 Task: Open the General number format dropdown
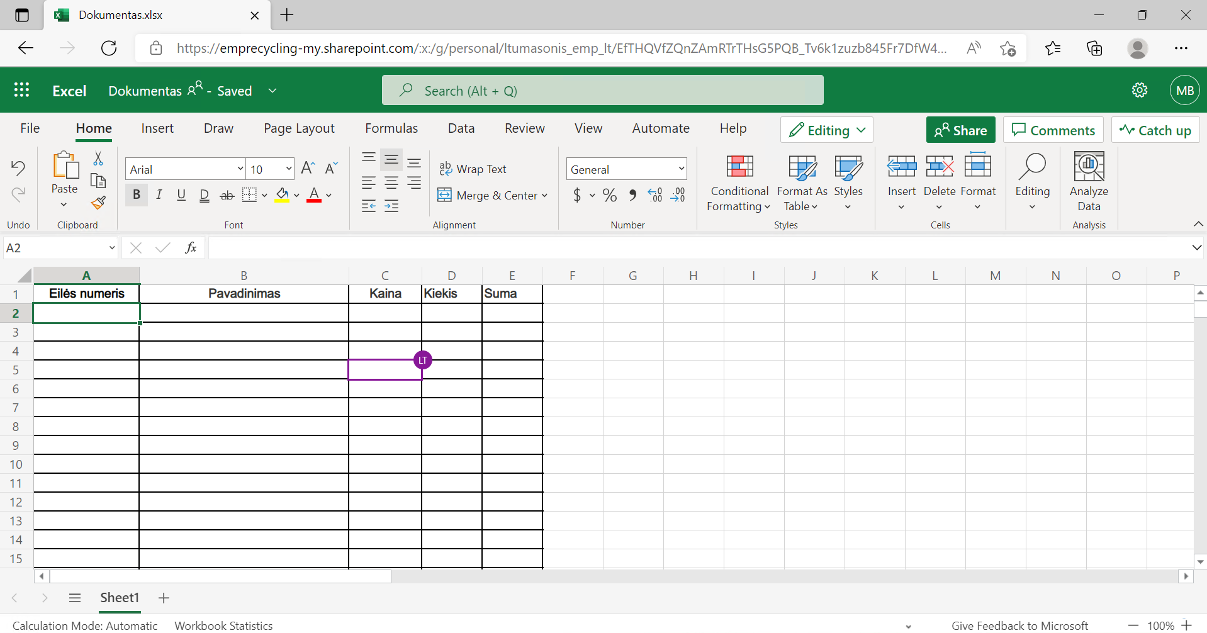point(681,169)
